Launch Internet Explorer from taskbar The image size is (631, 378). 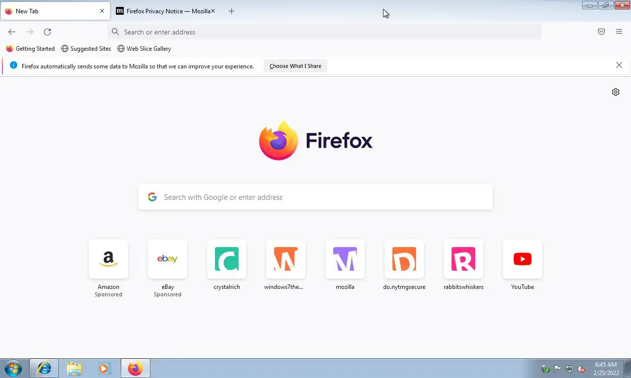point(44,368)
